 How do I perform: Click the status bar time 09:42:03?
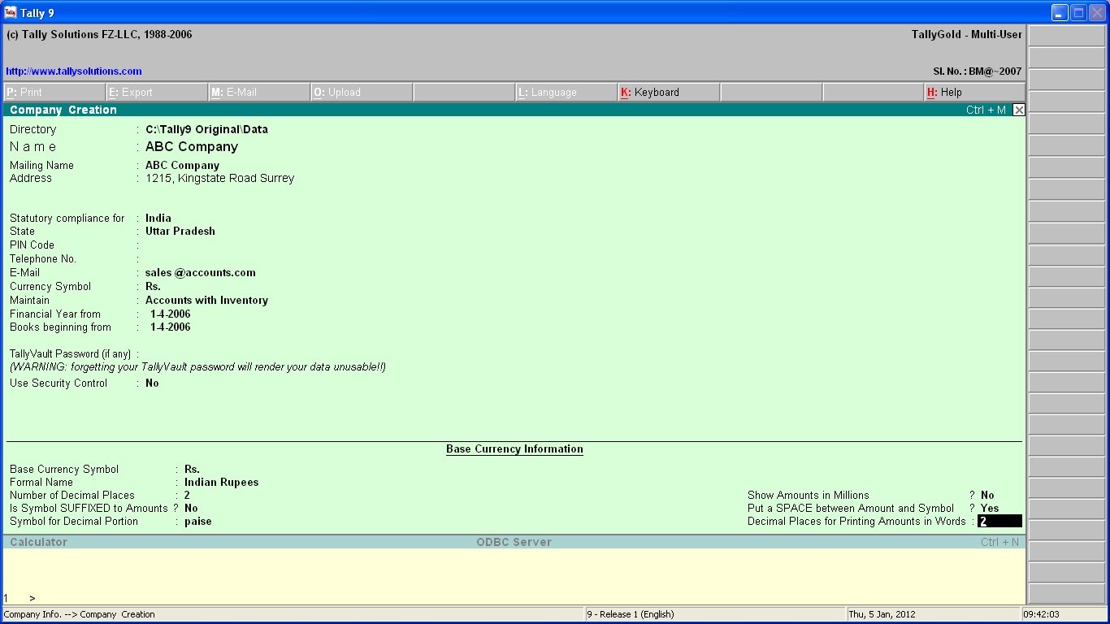[x=1041, y=614]
